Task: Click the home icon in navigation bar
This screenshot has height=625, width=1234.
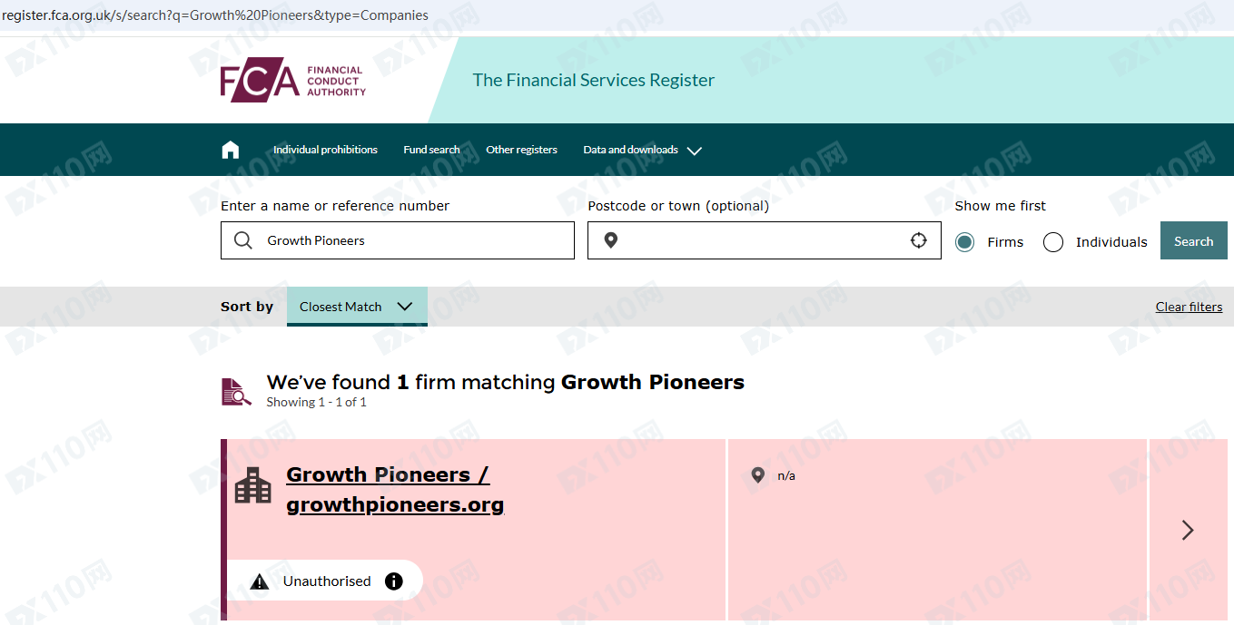Action: (231, 150)
